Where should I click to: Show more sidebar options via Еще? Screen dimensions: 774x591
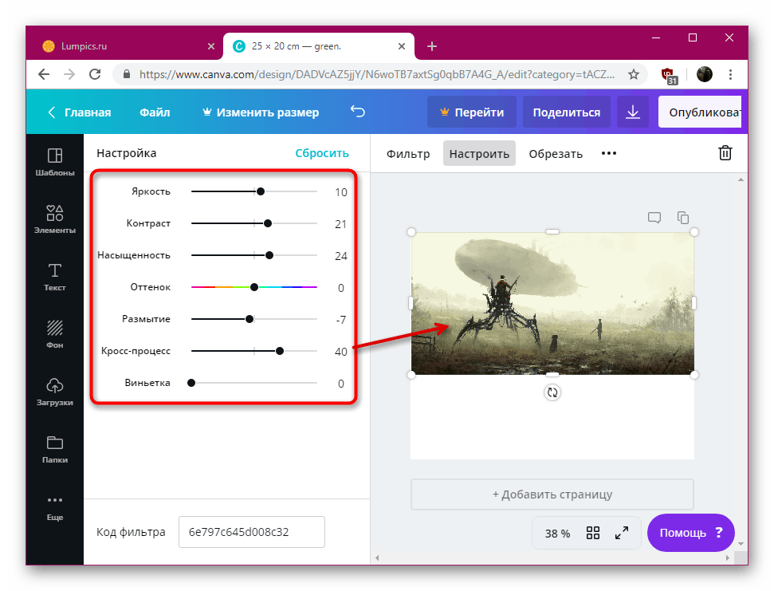[x=55, y=509]
